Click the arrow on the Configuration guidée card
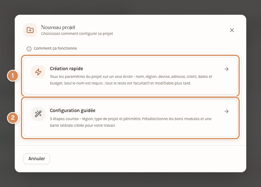 point(226,111)
